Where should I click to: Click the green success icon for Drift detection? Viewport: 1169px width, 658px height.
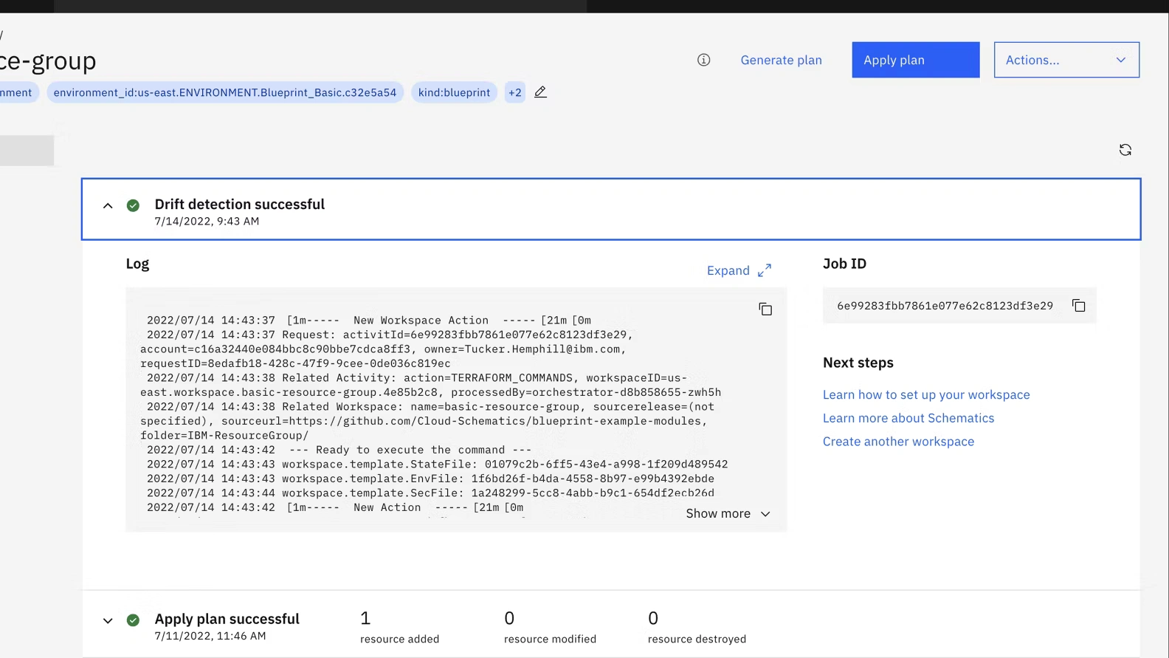coord(133,205)
